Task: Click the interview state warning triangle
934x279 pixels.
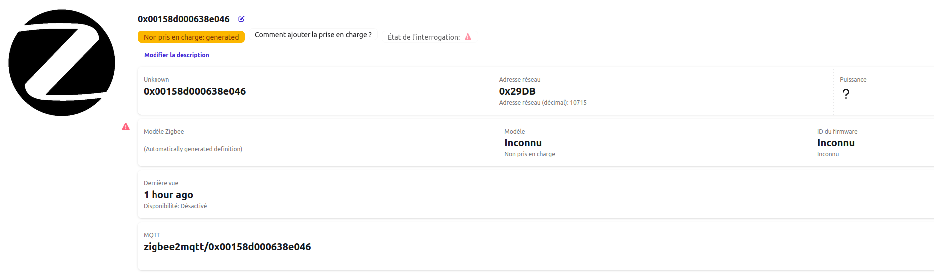Action: (x=468, y=37)
